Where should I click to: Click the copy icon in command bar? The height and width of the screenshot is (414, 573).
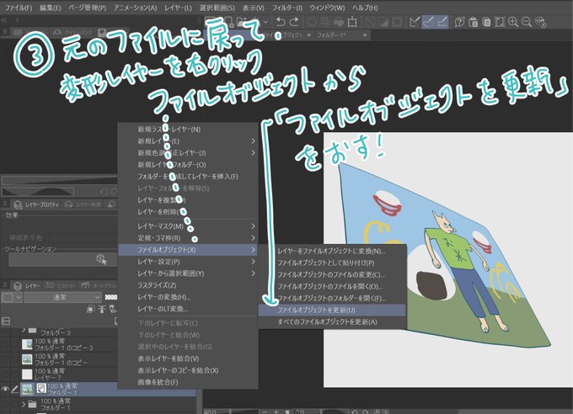click(486, 22)
